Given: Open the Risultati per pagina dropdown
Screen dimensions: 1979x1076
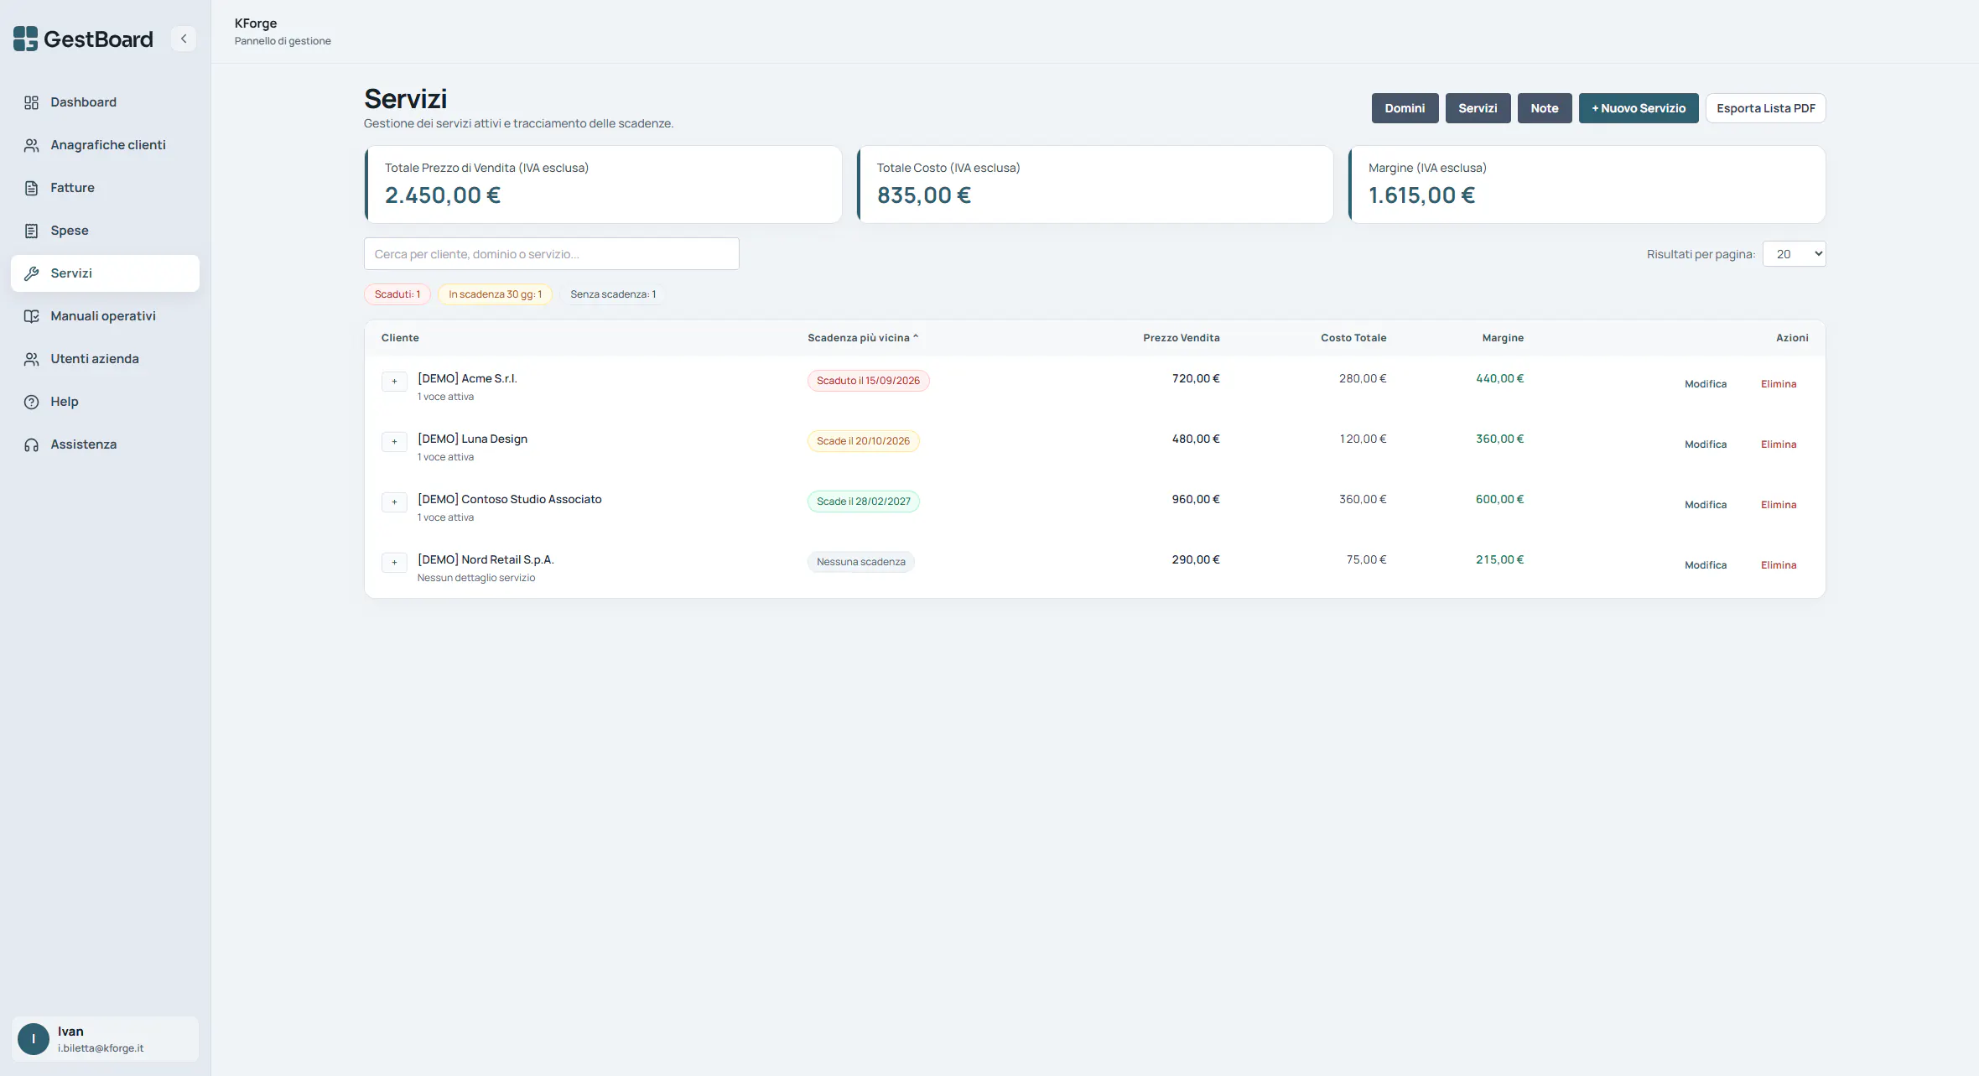Looking at the screenshot, I should point(1794,254).
